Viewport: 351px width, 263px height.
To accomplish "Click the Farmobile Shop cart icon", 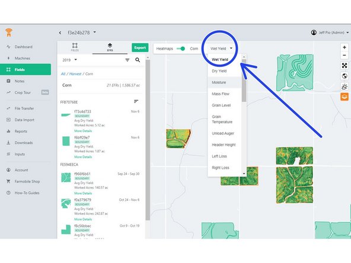I will [x=8, y=181].
